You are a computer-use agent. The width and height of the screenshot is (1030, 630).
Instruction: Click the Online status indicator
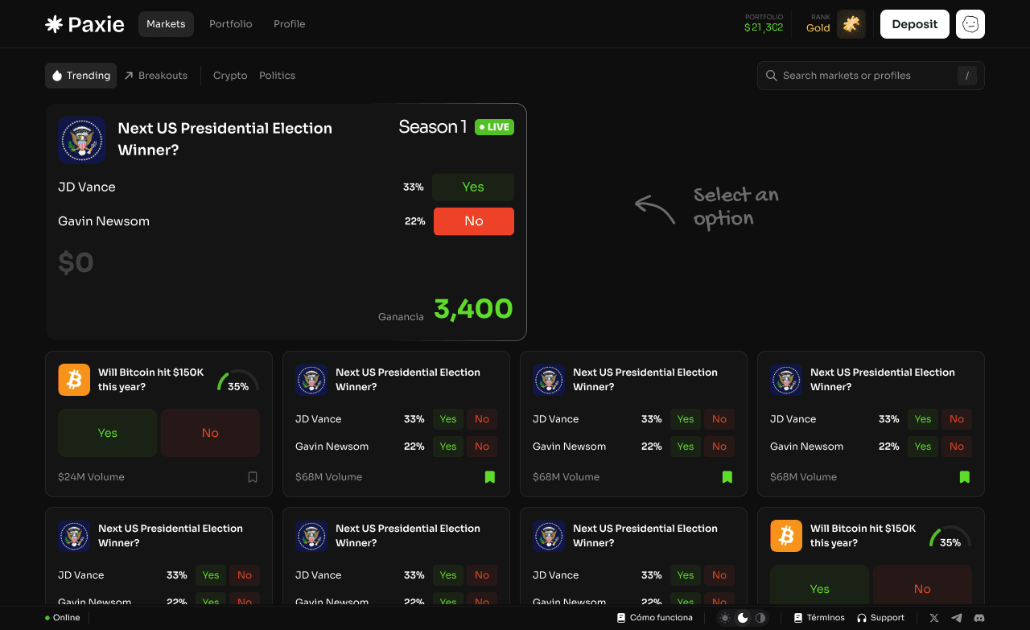pos(63,618)
